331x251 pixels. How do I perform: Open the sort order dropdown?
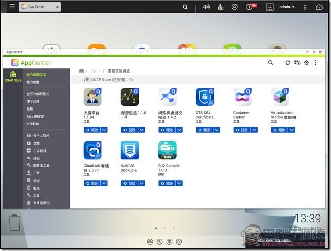pos(95,71)
